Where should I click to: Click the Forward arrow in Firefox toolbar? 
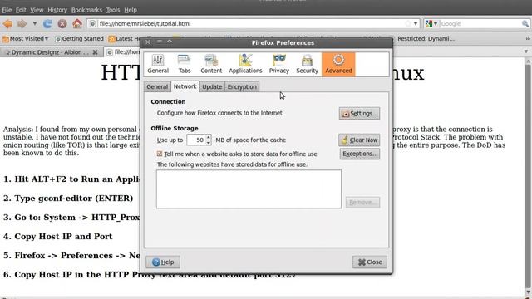[22, 24]
